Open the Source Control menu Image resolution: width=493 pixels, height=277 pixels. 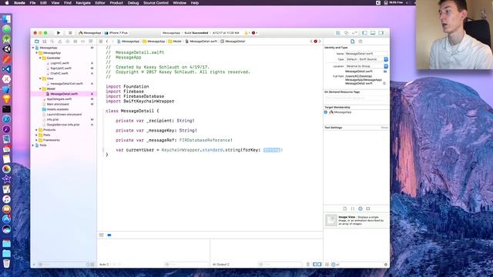156,3
